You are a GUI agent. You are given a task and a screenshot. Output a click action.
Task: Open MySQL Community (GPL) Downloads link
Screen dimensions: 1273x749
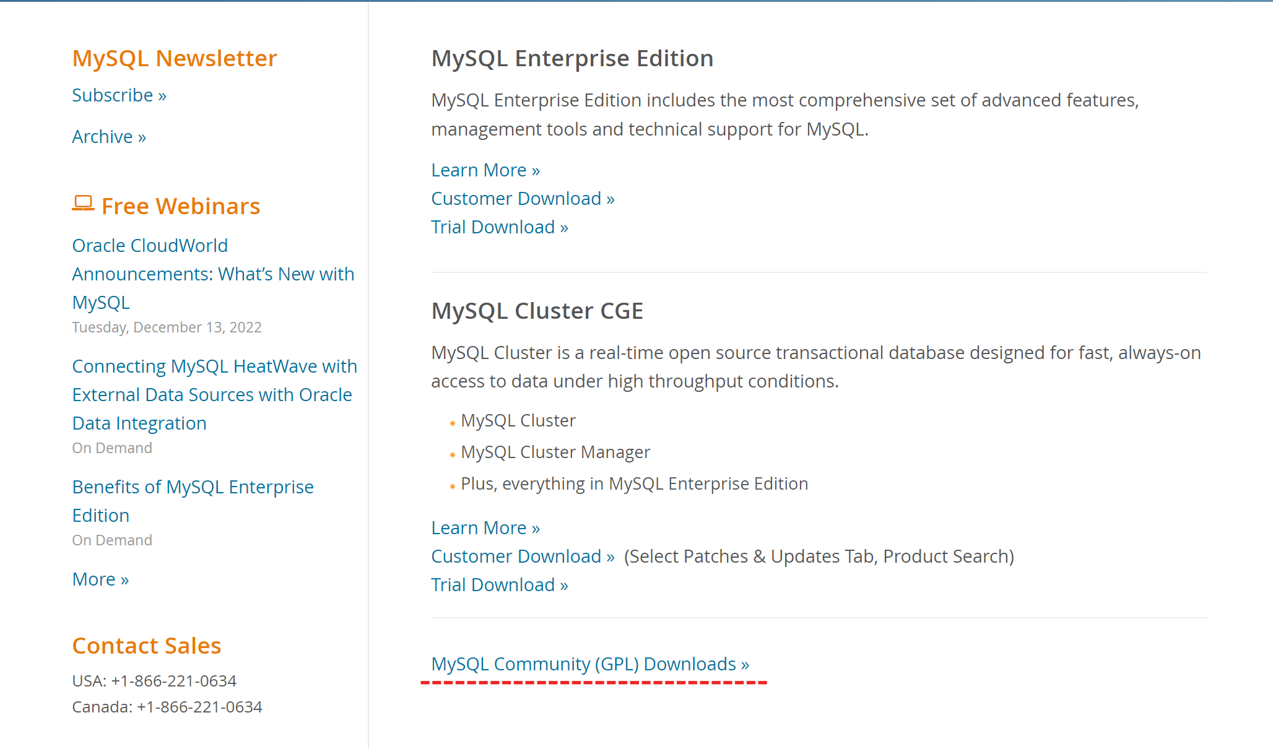(590, 664)
